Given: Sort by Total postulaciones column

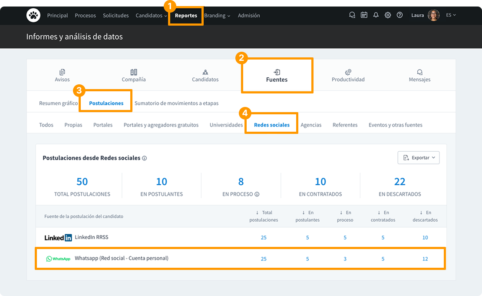Looking at the screenshot, I should pos(264,216).
